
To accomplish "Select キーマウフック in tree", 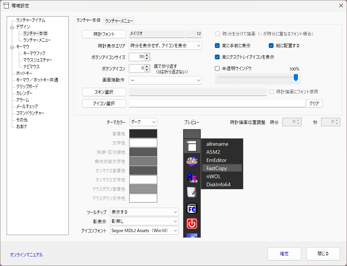I will [x=34, y=53].
